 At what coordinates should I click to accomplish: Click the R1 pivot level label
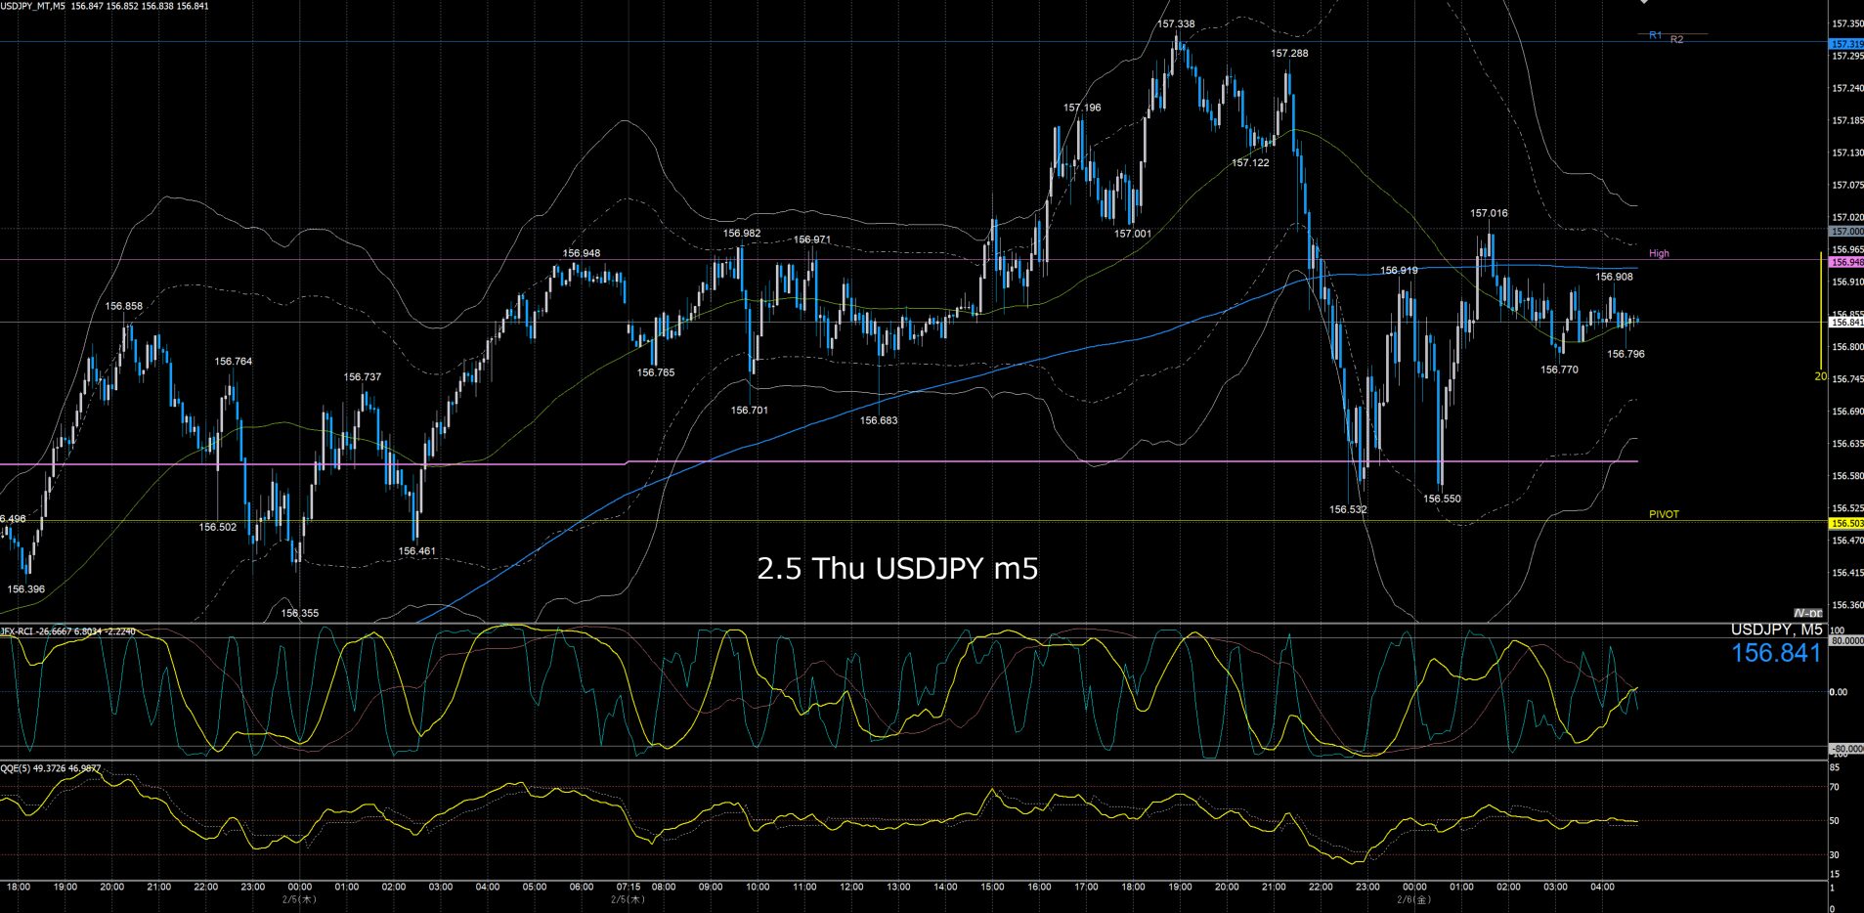(x=1655, y=35)
